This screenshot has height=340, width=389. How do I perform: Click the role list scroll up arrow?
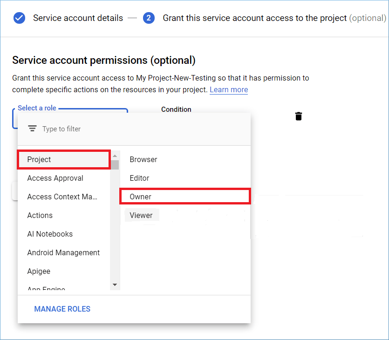tap(115, 156)
